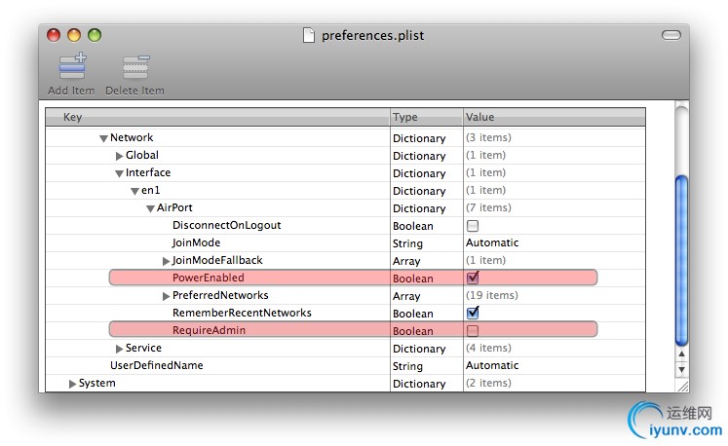Uncheck the PowerEnabled checkbox
This screenshot has width=728, height=446.
tap(473, 279)
